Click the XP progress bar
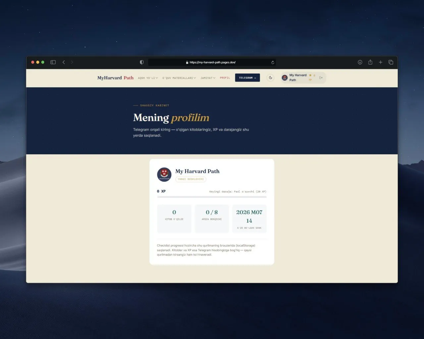 click(212, 197)
